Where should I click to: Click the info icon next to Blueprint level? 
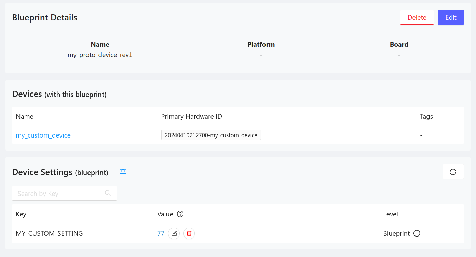coord(417,233)
